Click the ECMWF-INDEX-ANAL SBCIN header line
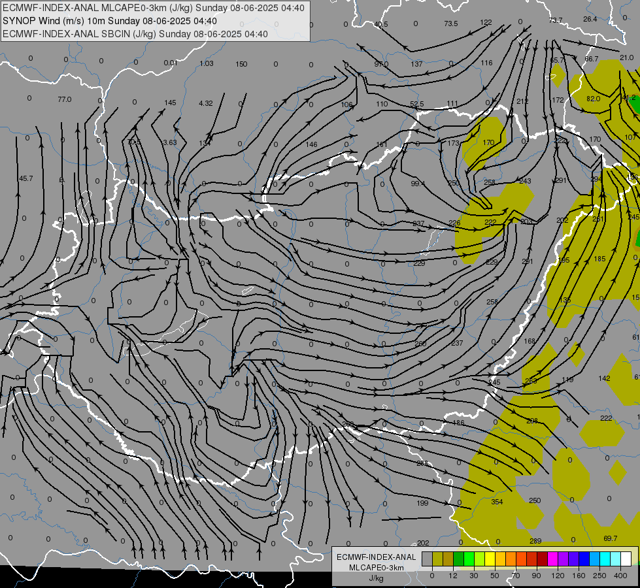The height and width of the screenshot is (588, 640). click(x=135, y=34)
